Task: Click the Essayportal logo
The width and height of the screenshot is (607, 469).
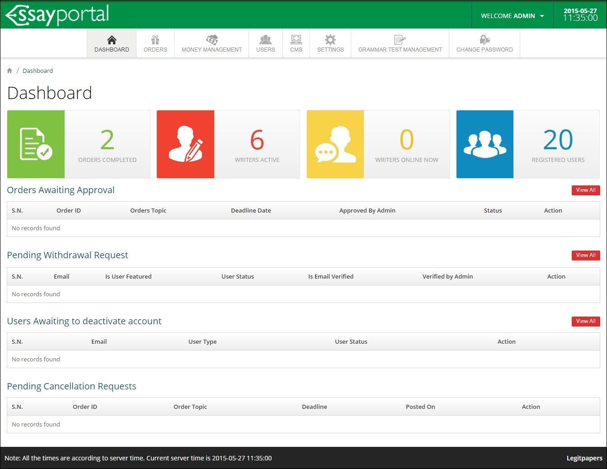Action: coord(57,15)
